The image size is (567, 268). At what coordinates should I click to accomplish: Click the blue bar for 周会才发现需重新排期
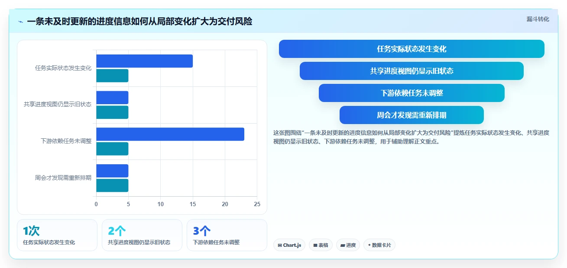112,171
